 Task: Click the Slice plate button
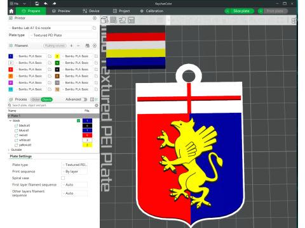[x=241, y=11]
